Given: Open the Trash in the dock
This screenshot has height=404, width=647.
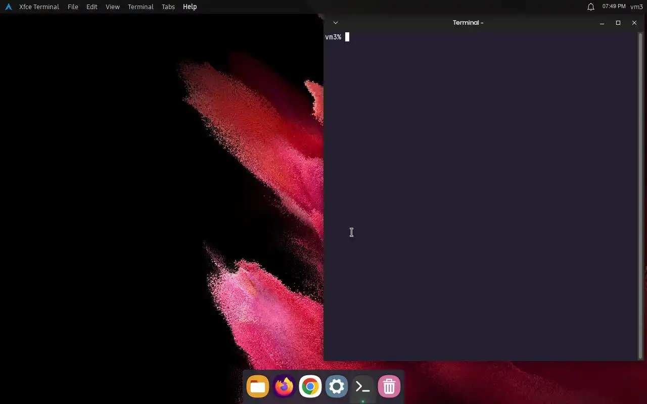Looking at the screenshot, I should click(x=389, y=387).
